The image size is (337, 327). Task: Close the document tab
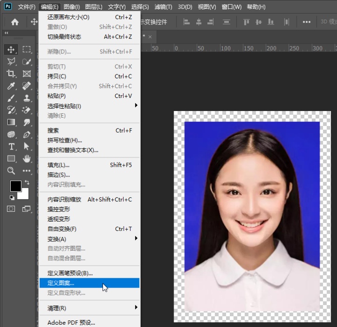tap(150, 37)
